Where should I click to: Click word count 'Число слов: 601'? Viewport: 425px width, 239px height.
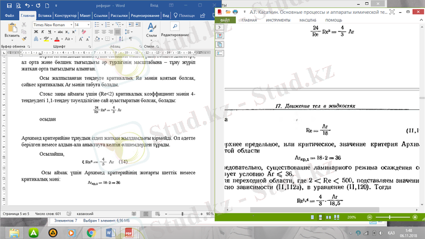[48, 214]
